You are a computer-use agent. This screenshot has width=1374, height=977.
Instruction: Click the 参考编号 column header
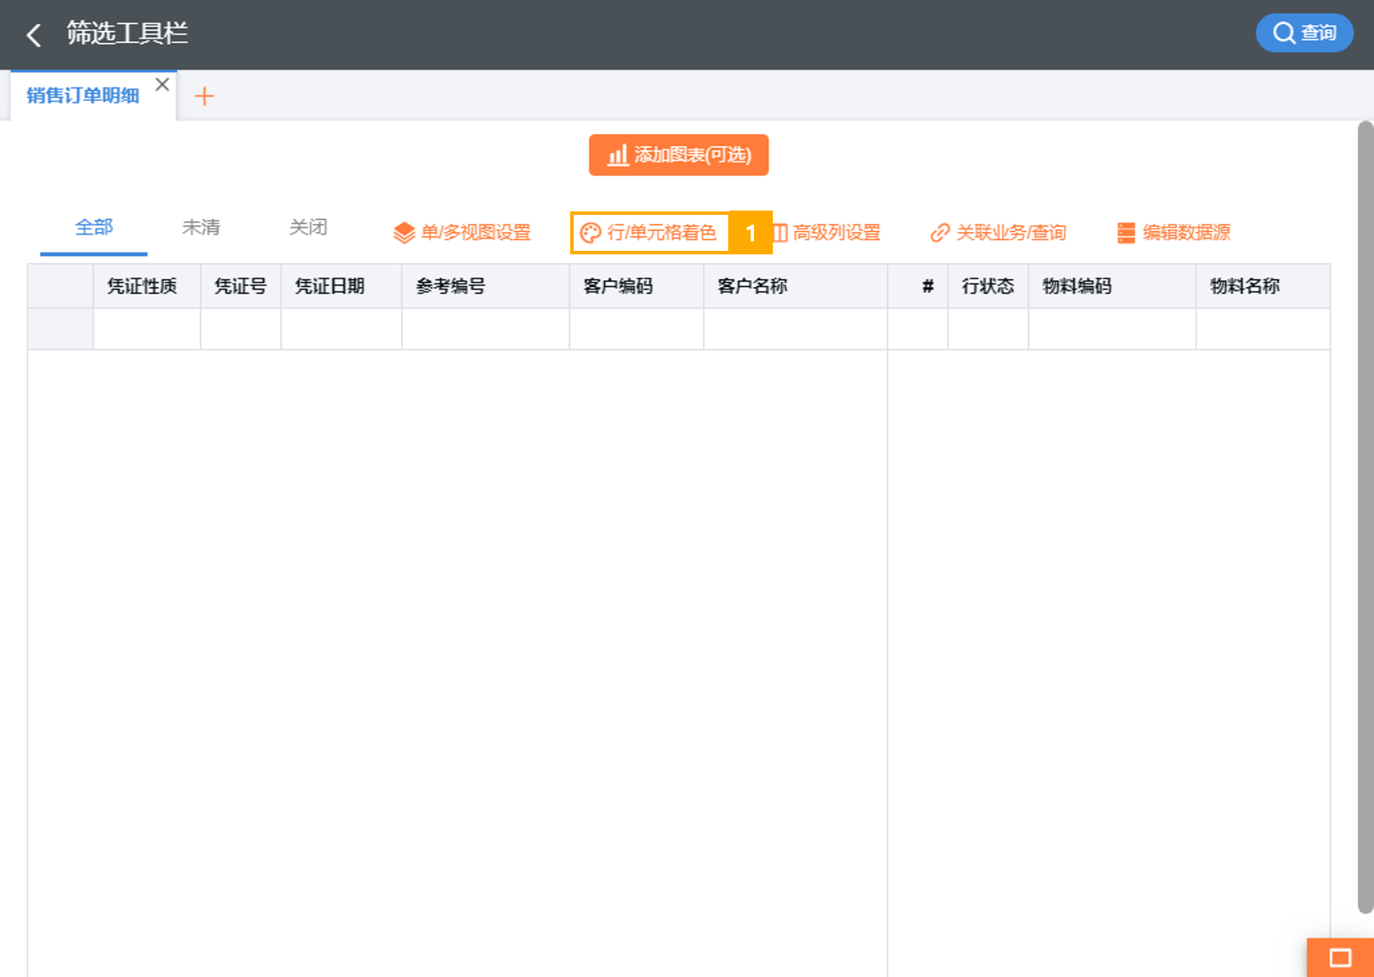pos(485,286)
